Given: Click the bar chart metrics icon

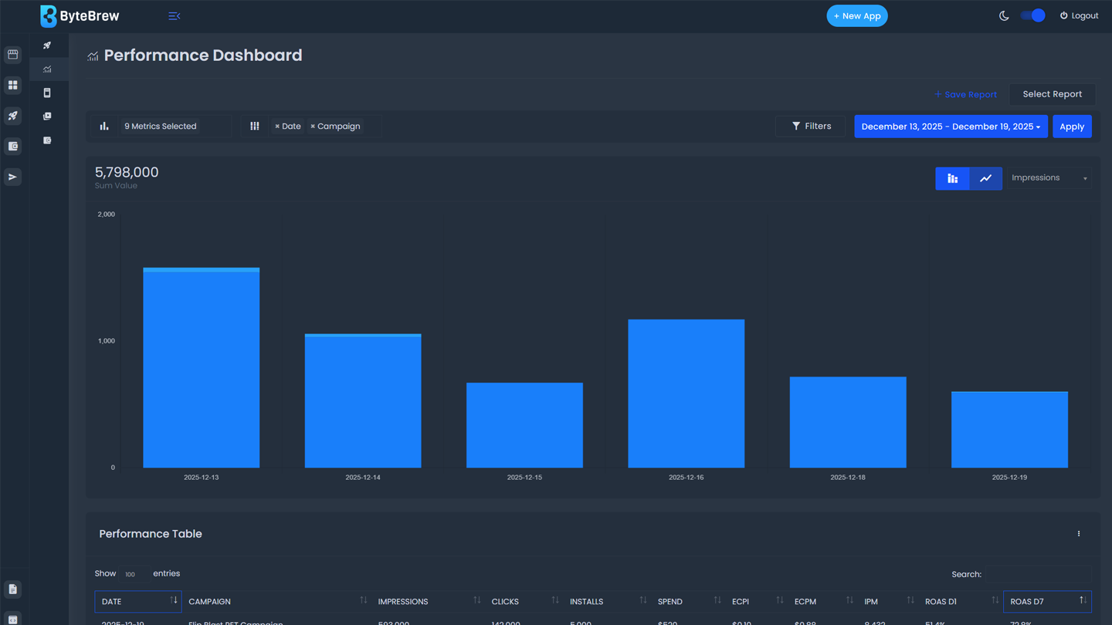Looking at the screenshot, I should tap(104, 126).
